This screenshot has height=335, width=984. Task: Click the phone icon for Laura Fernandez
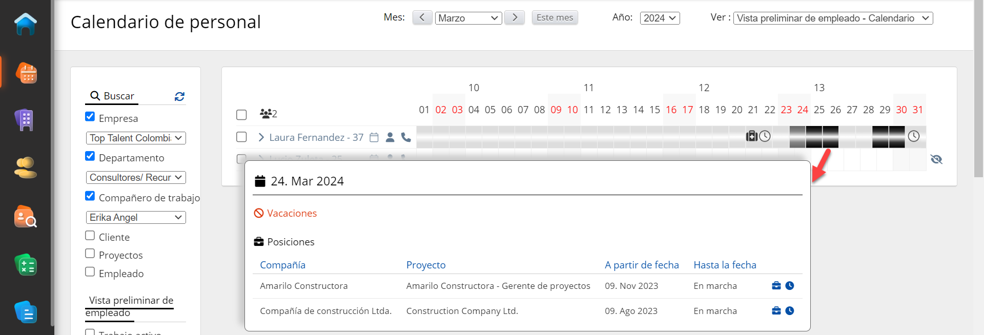[x=406, y=137]
